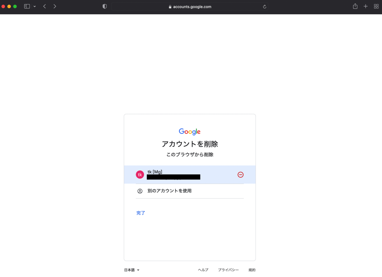This screenshot has height=277, width=382.
Task: Open the Share sheet icon
Action: 355,6
